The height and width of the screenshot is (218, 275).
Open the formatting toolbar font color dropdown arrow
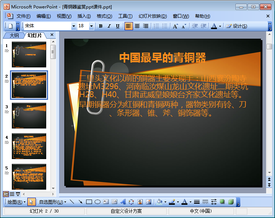pyautogui.click(x=220, y=26)
